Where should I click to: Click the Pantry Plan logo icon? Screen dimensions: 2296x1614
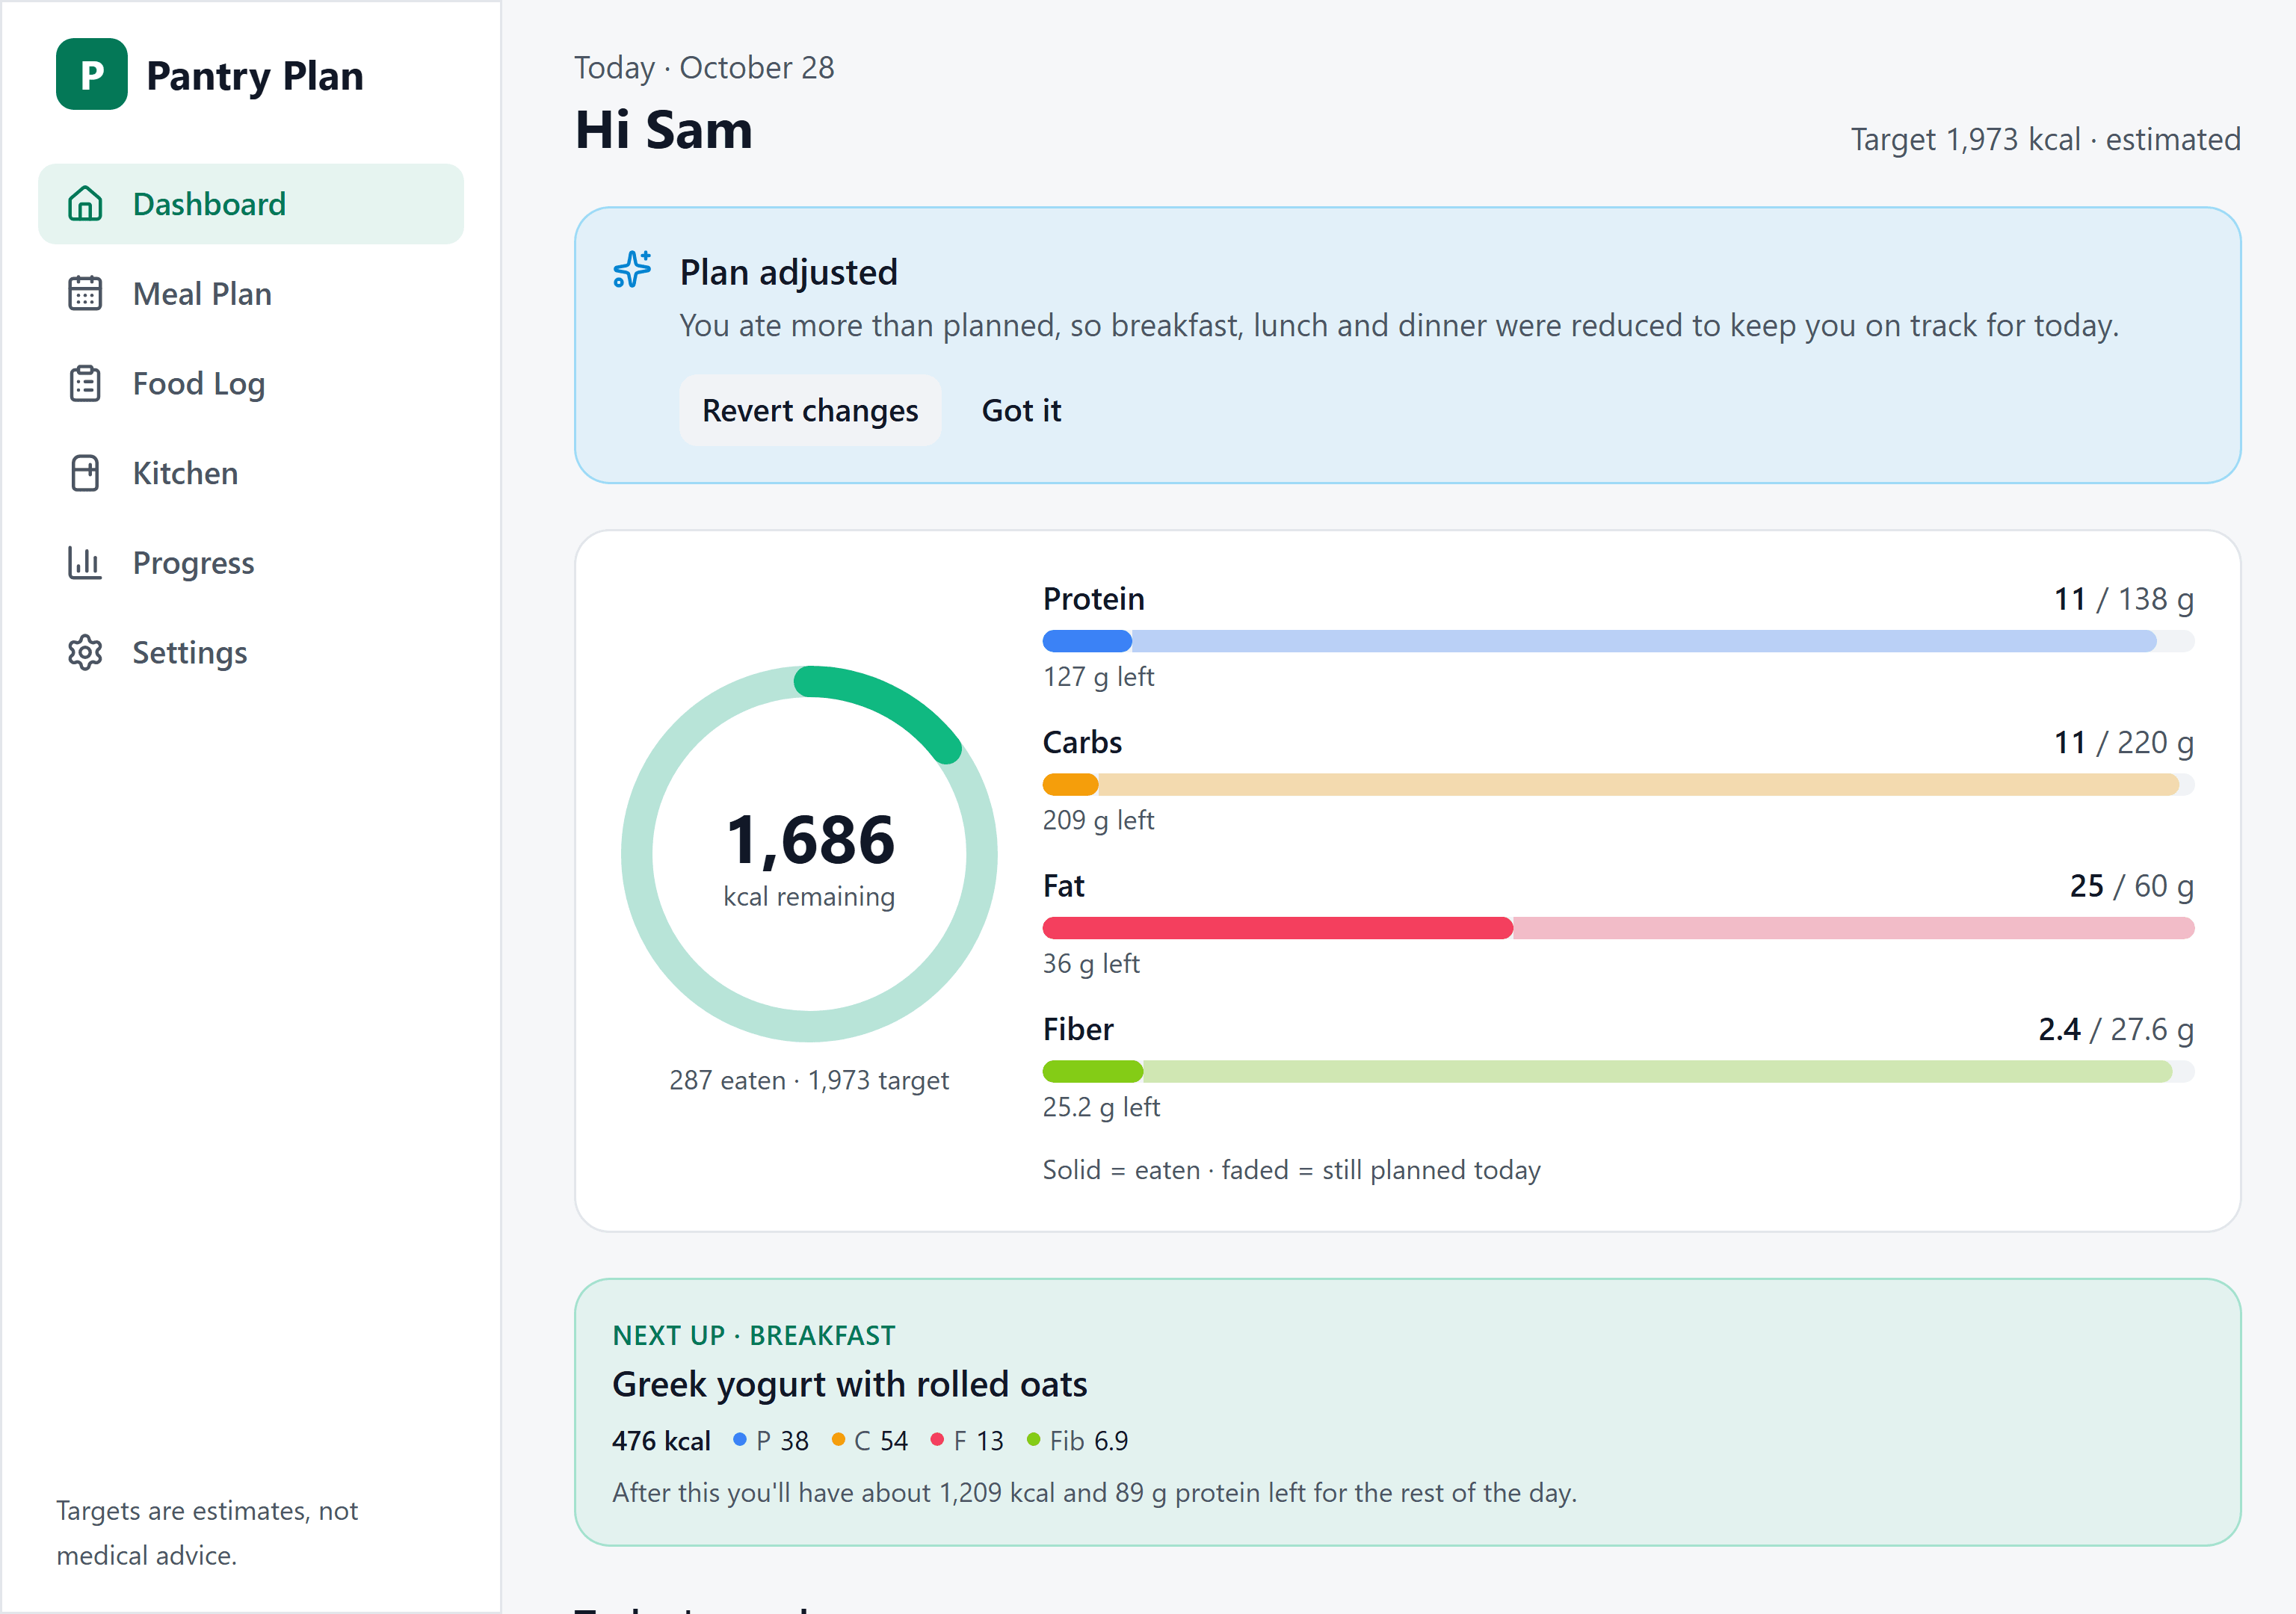[x=91, y=74]
